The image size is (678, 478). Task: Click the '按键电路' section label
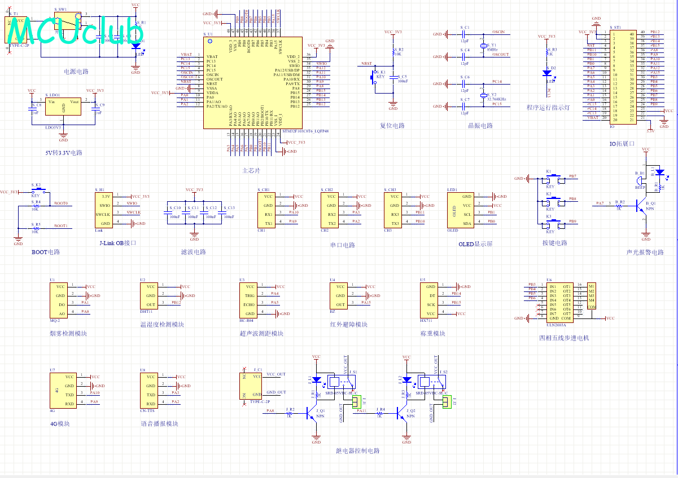(554, 243)
